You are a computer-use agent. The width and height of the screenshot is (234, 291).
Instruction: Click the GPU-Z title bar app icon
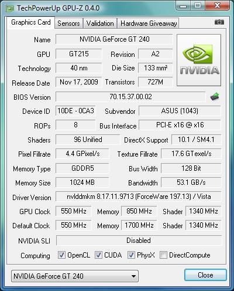click(x=10, y=8)
